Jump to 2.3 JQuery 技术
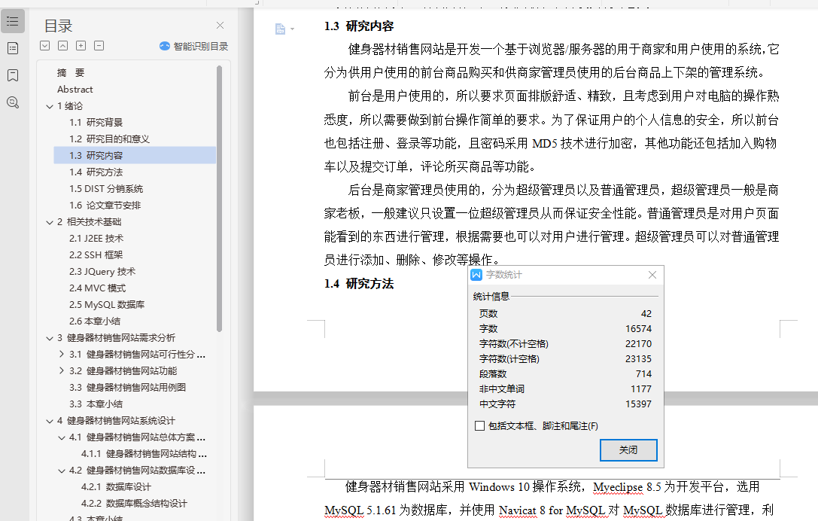 click(102, 272)
